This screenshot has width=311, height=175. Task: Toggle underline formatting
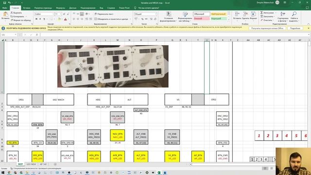coord(44,19)
